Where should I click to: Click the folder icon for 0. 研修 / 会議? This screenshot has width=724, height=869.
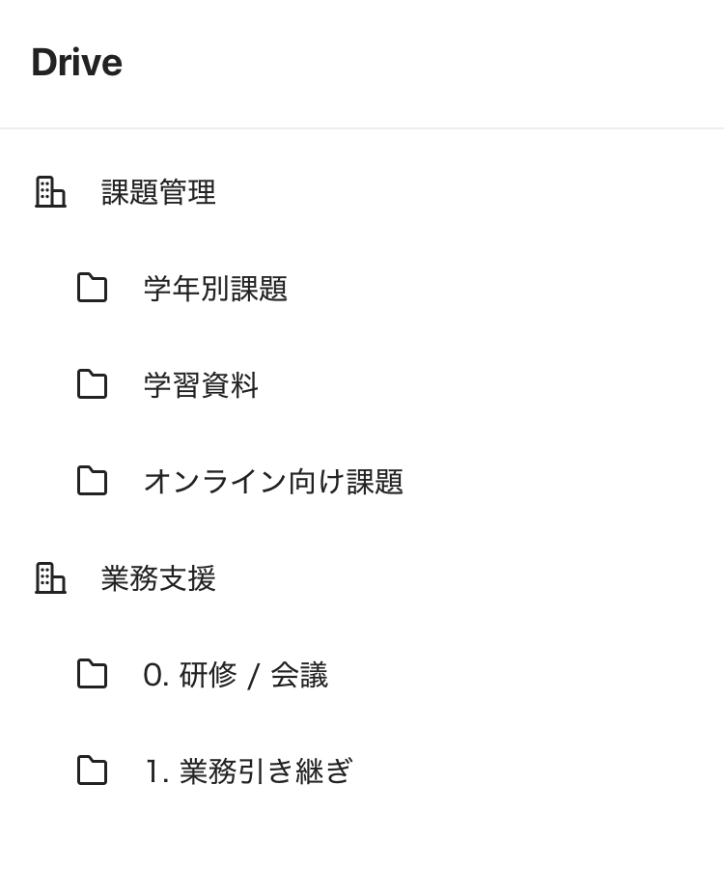(92, 674)
